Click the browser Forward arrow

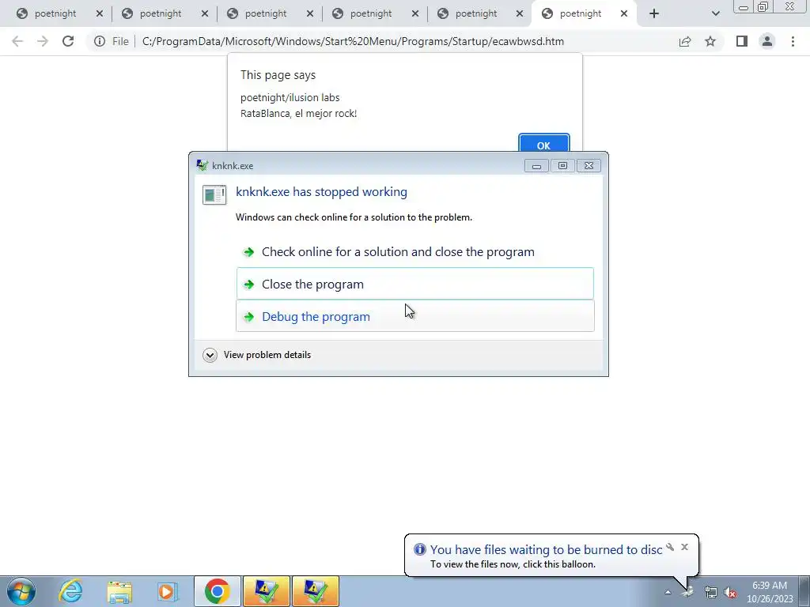point(43,41)
